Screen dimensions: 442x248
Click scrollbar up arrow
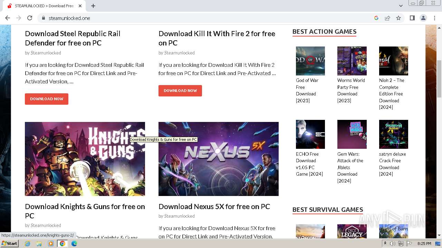click(439, 28)
